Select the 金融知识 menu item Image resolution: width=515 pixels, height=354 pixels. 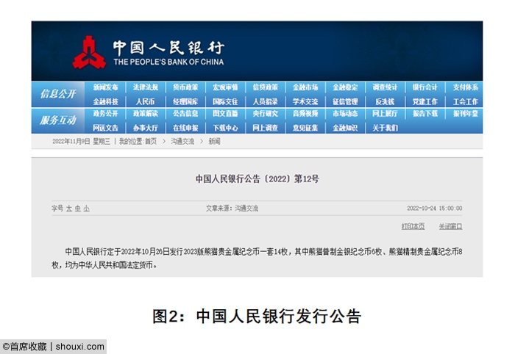tap(345, 128)
